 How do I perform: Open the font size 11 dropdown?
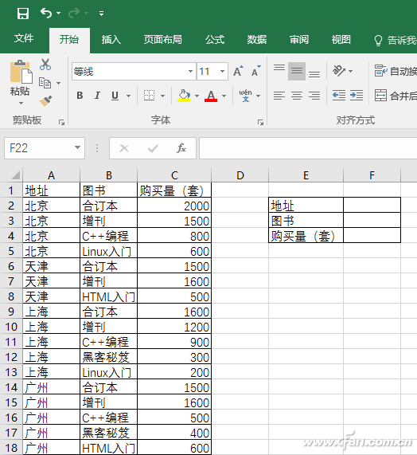point(222,72)
